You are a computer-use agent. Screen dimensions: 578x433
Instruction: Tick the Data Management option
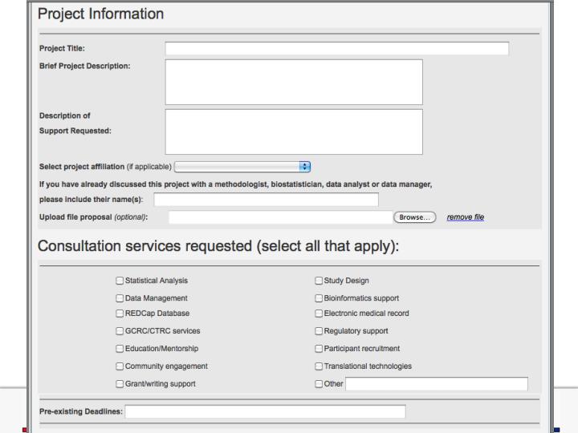tap(120, 298)
